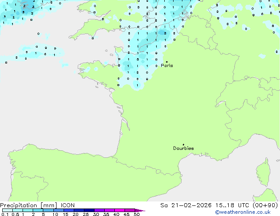
Task: Click the 0.5 to 1 legend swatch
Action: click(x=18, y=210)
